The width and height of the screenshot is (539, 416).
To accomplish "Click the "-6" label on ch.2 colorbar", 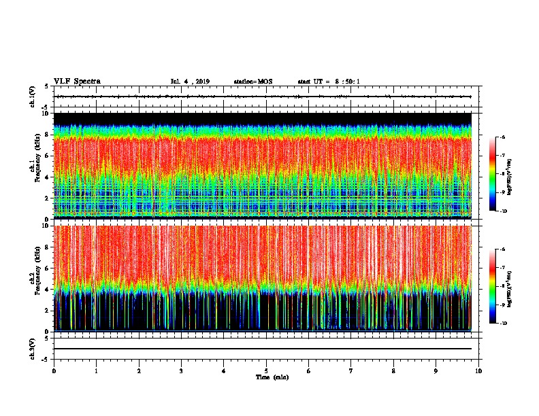I will 503,249.
